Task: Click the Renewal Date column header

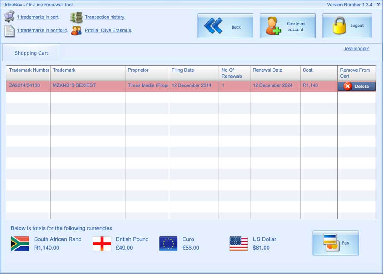Action: [x=275, y=73]
